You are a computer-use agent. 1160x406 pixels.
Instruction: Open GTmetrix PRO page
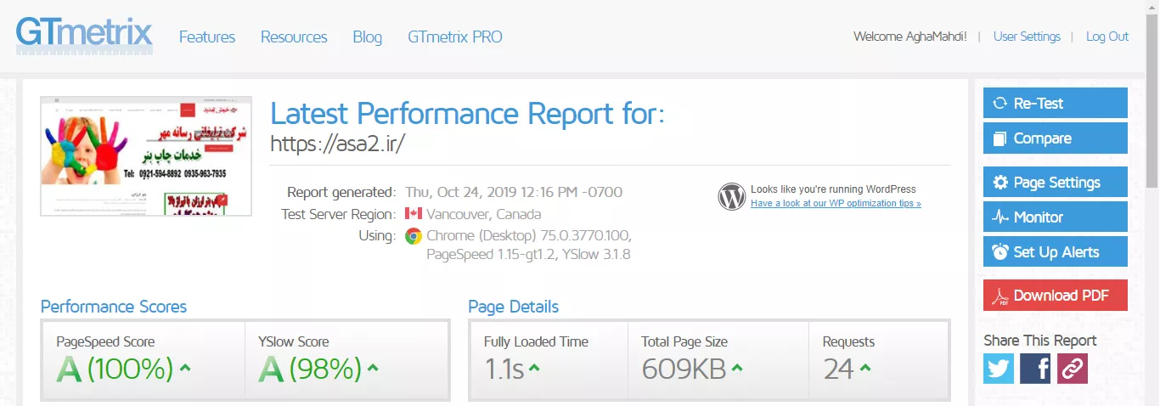tap(455, 37)
